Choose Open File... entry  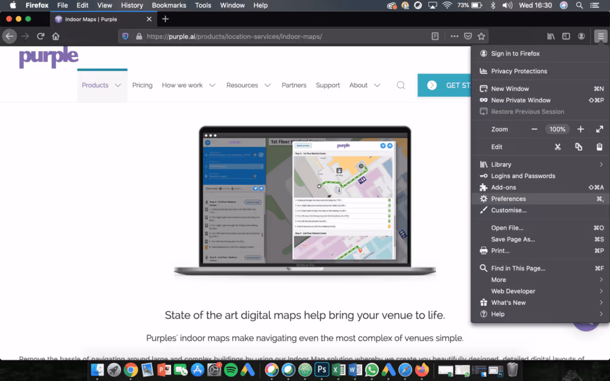point(540,228)
